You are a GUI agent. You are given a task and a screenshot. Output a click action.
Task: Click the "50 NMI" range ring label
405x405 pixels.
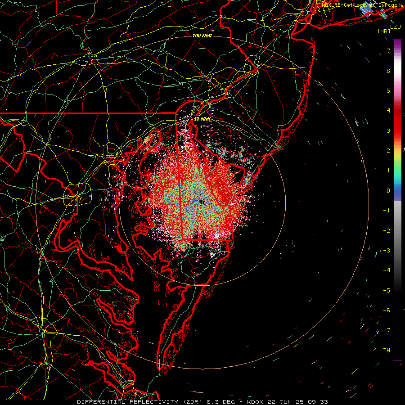point(202,119)
